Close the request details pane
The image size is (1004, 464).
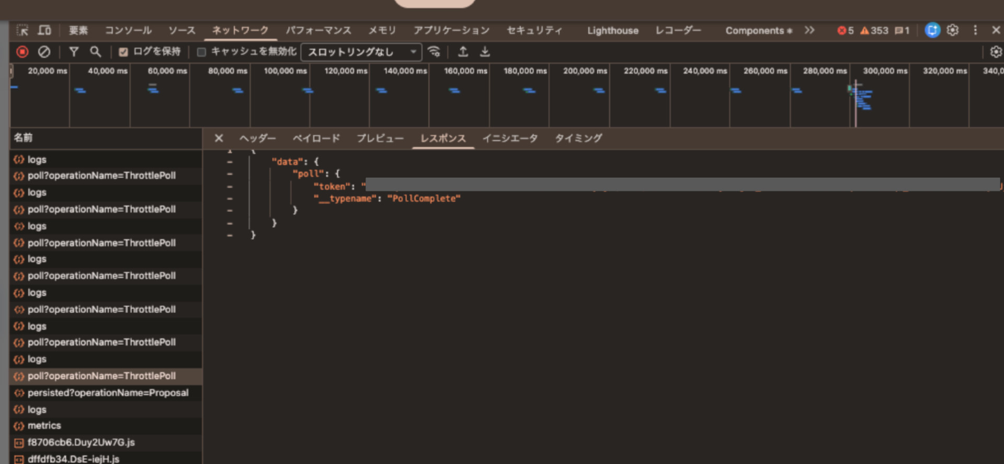coord(219,138)
